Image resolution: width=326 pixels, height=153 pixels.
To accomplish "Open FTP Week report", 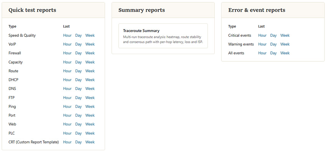I will pos(90,98).
